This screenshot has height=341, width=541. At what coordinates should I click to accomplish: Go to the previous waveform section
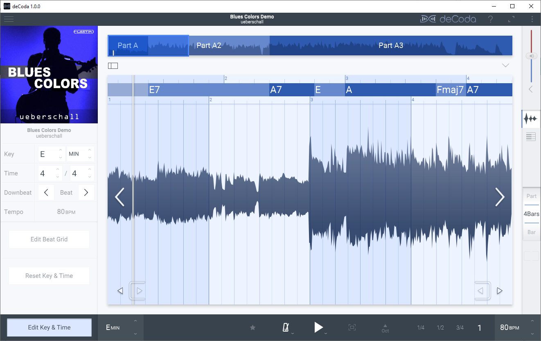[x=119, y=197]
